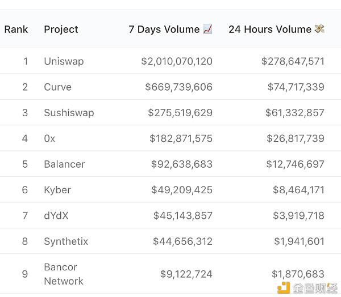Viewport: 341px width, 297px height.
Task: Click the Balancer project name
Action: click(x=64, y=164)
